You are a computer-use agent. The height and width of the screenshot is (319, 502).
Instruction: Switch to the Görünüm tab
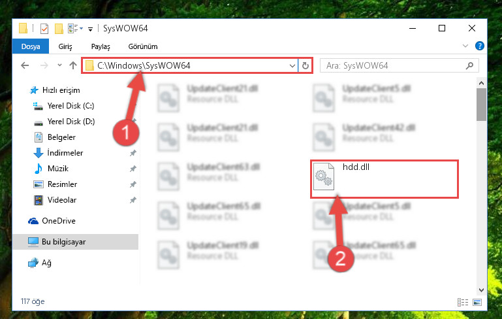143,46
